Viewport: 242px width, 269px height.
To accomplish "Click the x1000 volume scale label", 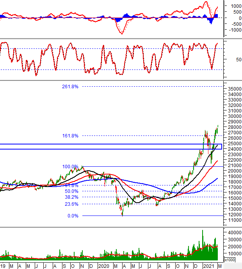I will point(230,260).
